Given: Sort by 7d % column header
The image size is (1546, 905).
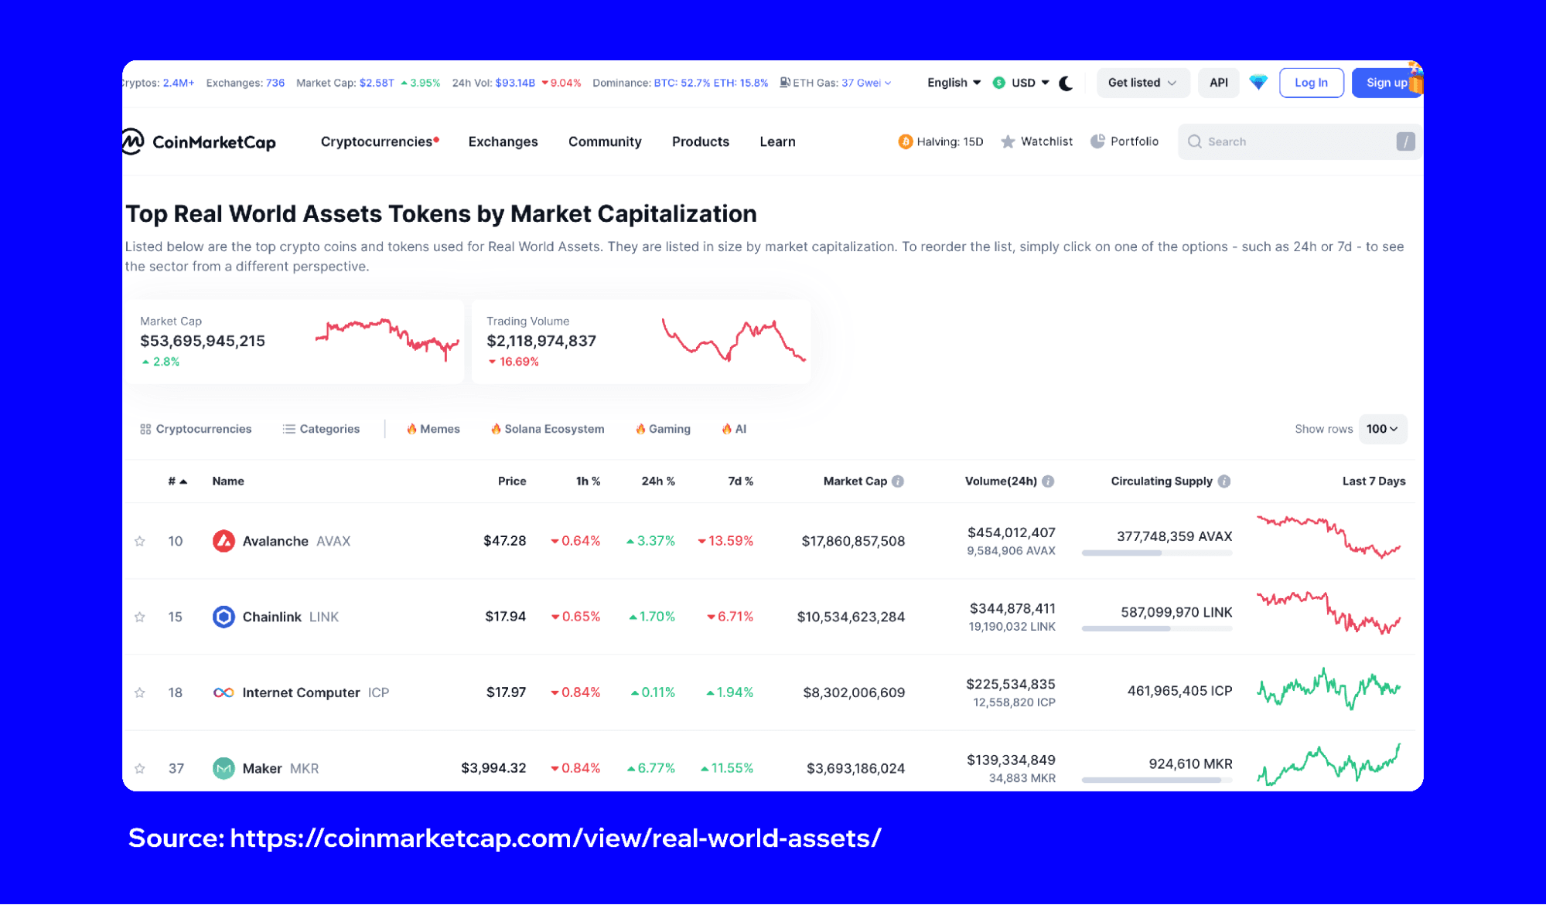Looking at the screenshot, I should click(x=740, y=481).
